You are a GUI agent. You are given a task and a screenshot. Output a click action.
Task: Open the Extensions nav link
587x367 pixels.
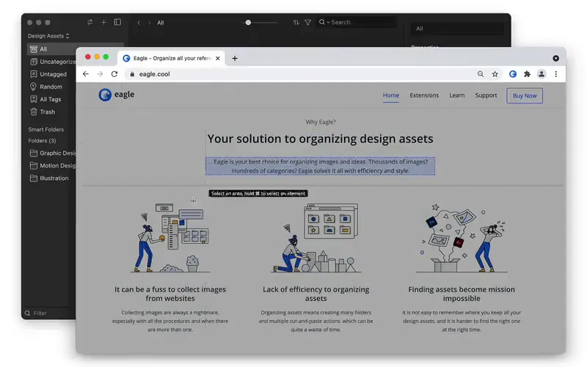click(x=424, y=95)
